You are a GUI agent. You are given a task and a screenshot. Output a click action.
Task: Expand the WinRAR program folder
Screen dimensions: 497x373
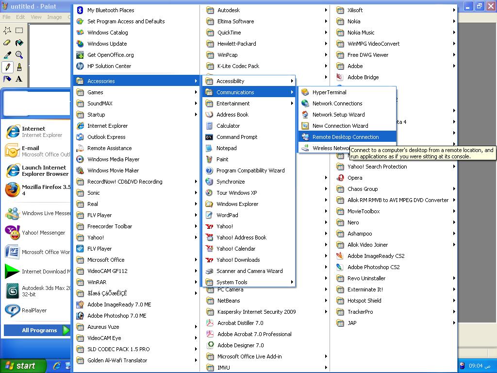[x=136, y=282]
